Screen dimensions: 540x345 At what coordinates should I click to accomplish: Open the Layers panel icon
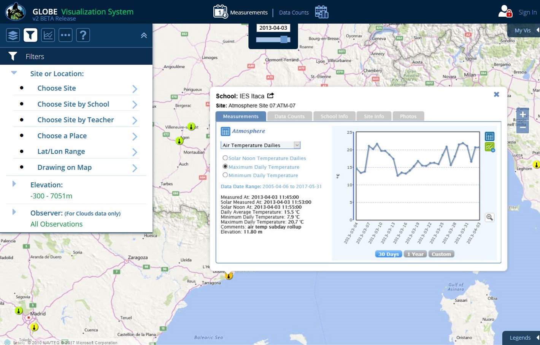tap(13, 35)
